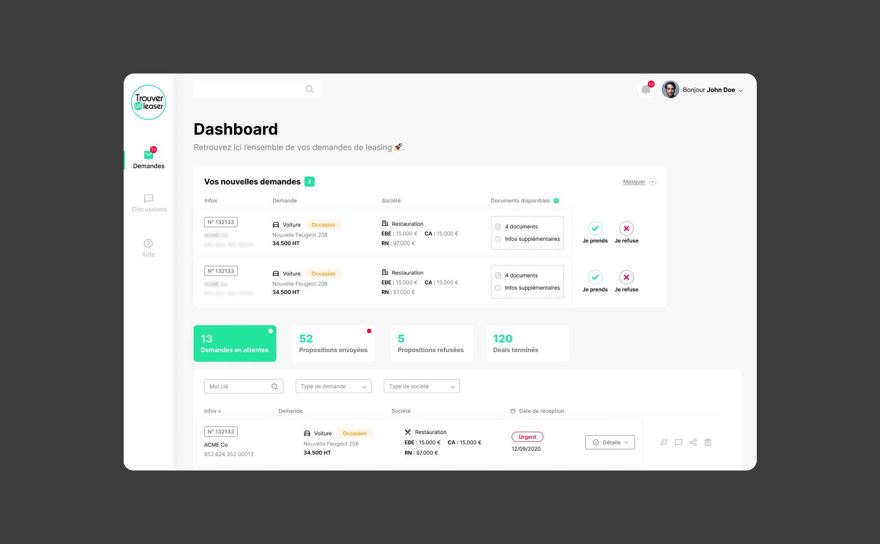Click the share icon on request 132133 row
The width and height of the screenshot is (880, 544).
[693, 442]
